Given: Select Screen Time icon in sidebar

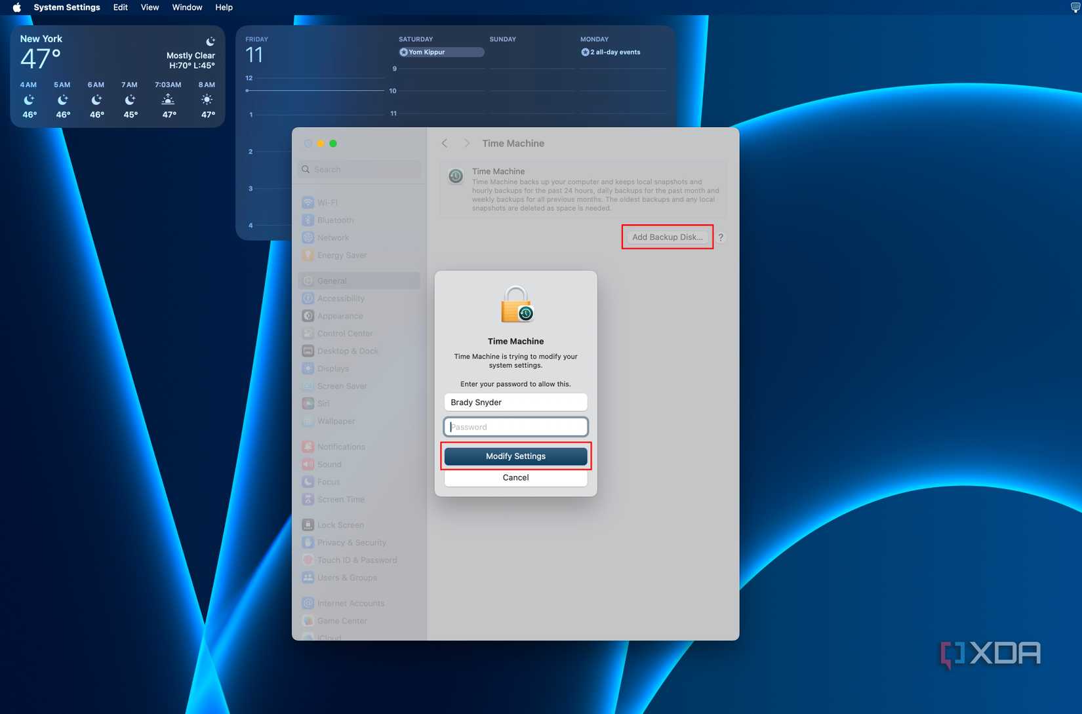Looking at the screenshot, I should pos(308,499).
